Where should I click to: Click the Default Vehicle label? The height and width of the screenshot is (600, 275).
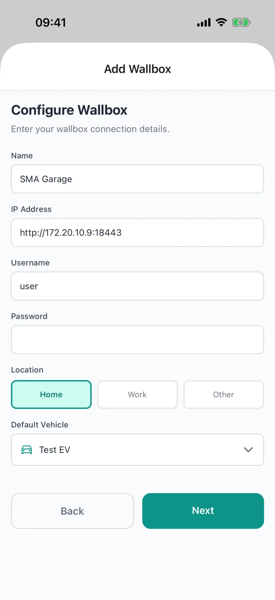40,425
